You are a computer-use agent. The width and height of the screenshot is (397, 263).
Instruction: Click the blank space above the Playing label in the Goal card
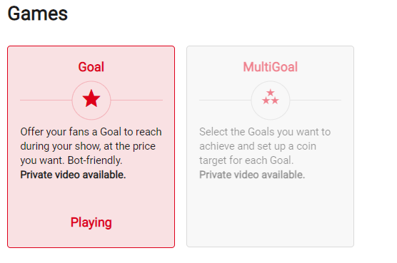coord(91,197)
